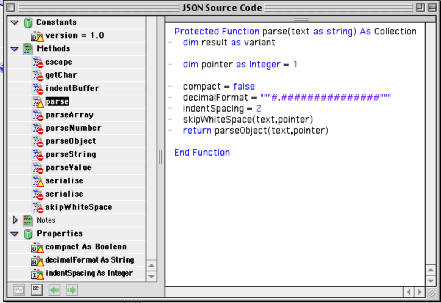Select the parseObject method
The image size is (441, 303).
(71, 141)
